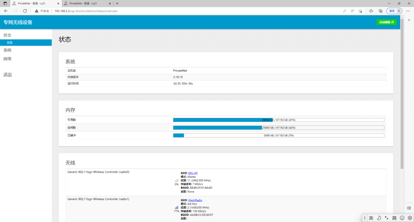Go back with the browser back arrow
The height and width of the screenshot is (222, 414).
point(6,11)
